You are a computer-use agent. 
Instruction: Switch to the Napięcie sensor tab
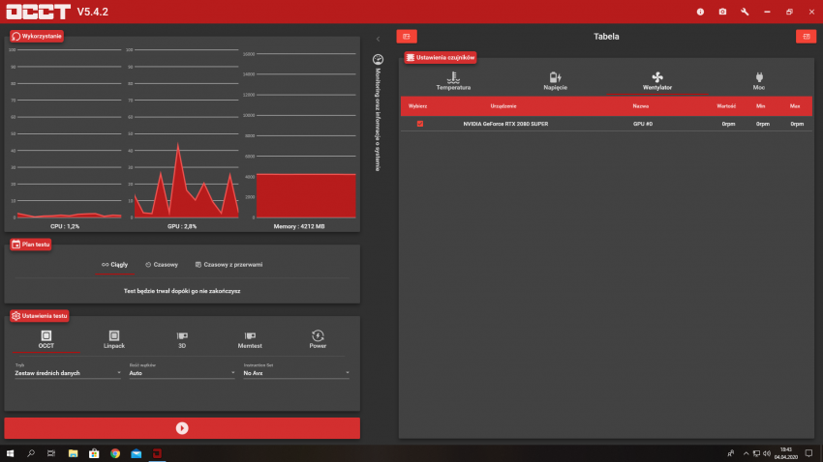pyautogui.click(x=555, y=80)
